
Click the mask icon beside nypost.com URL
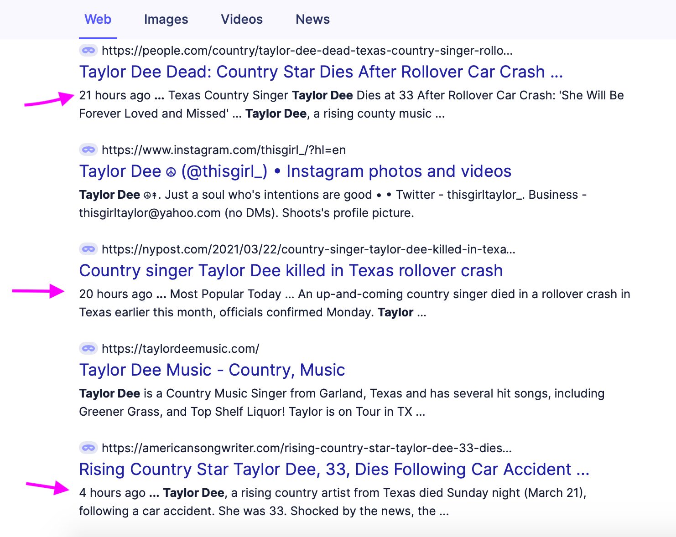click(88, 249)
